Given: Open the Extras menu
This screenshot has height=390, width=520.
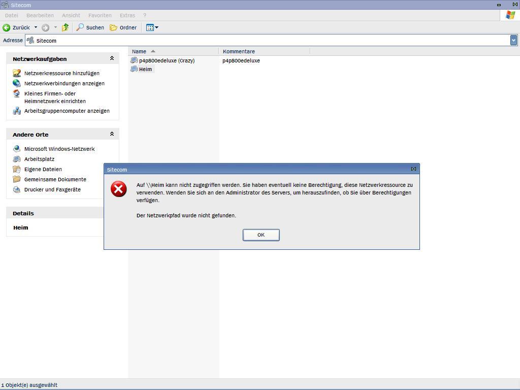Looking at the screenshot, I should tap(127, 15).
